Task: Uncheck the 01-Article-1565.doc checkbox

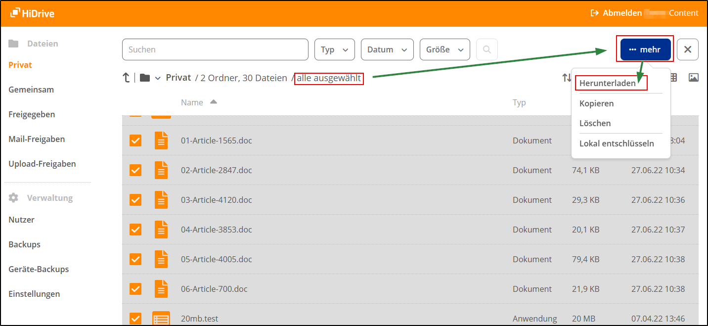Action: (x=135, y=140)
